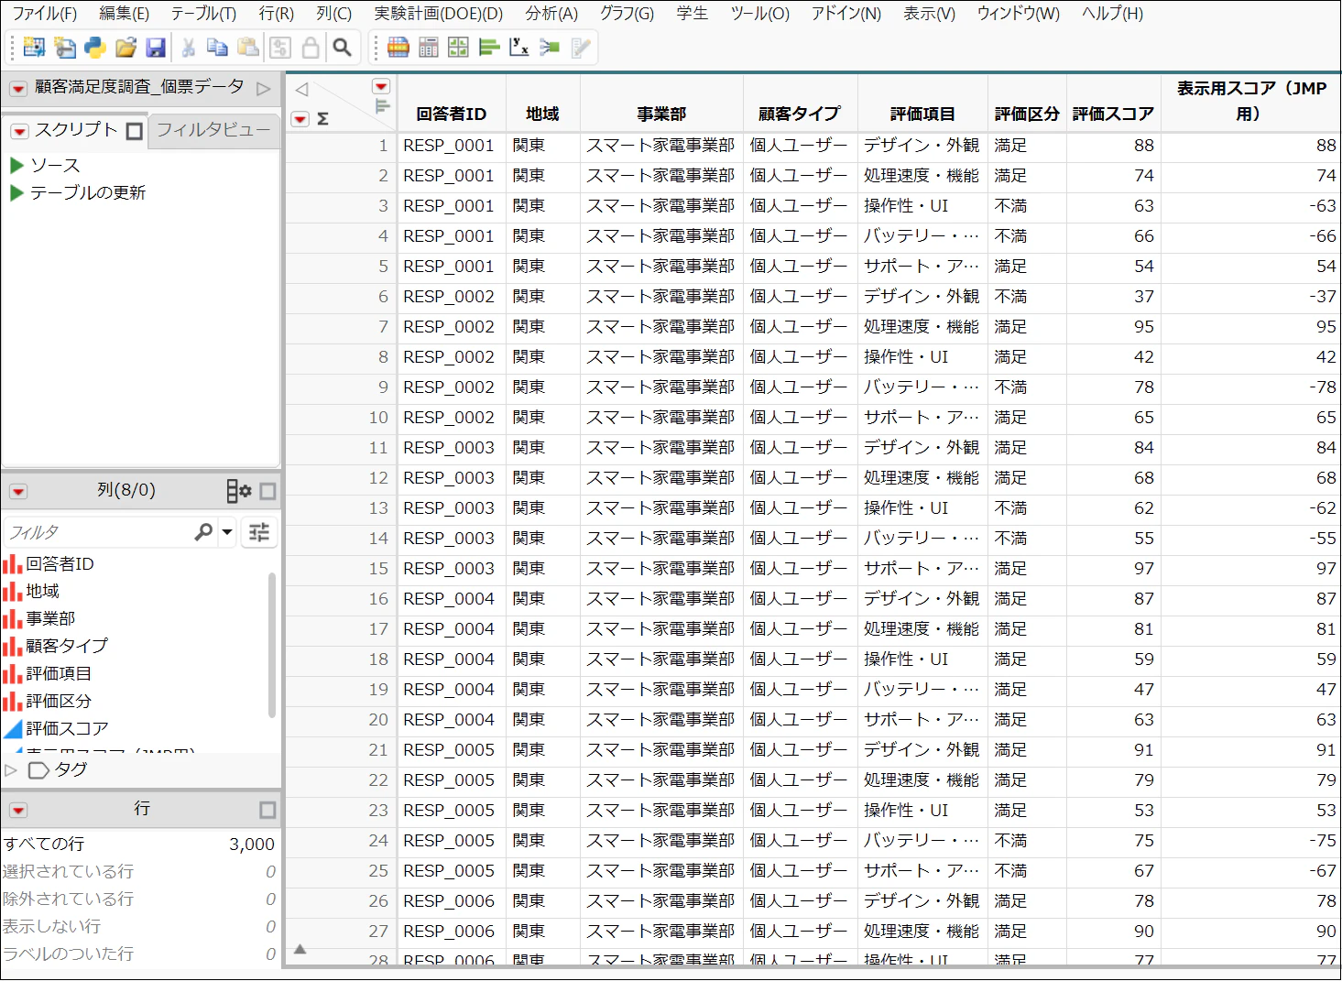Click the column panel settings gear icon
This screenshot has width=1342, height=981.
[x=239, y=491]
